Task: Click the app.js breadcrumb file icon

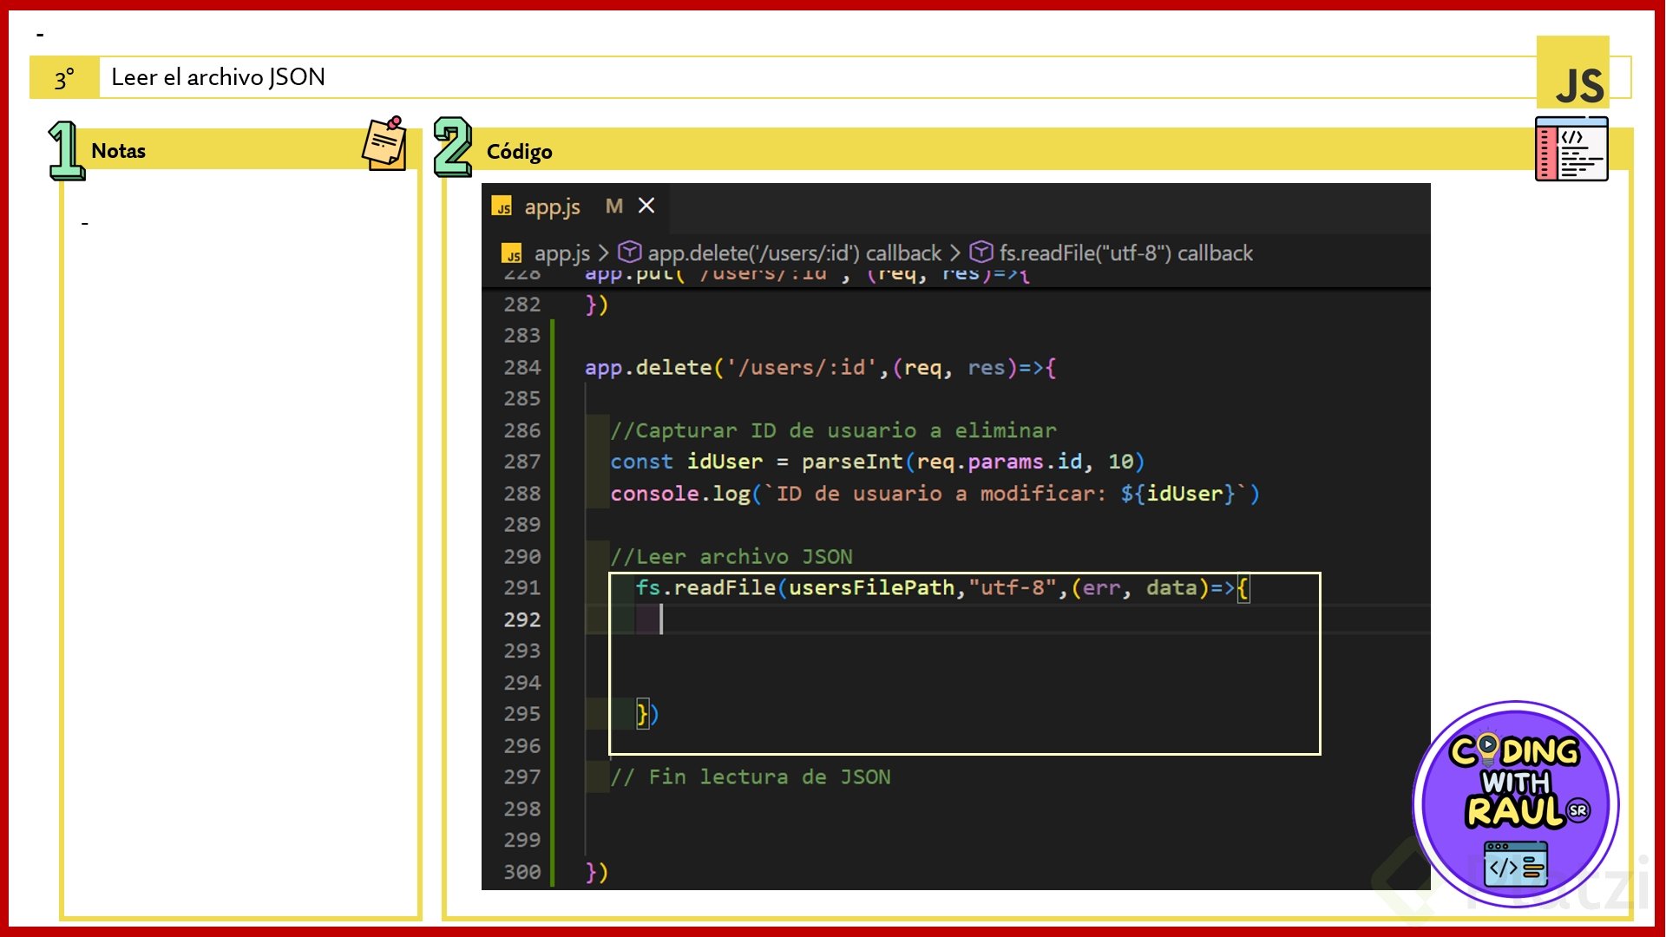Action: pyautogui.click(x=512, y=253)
